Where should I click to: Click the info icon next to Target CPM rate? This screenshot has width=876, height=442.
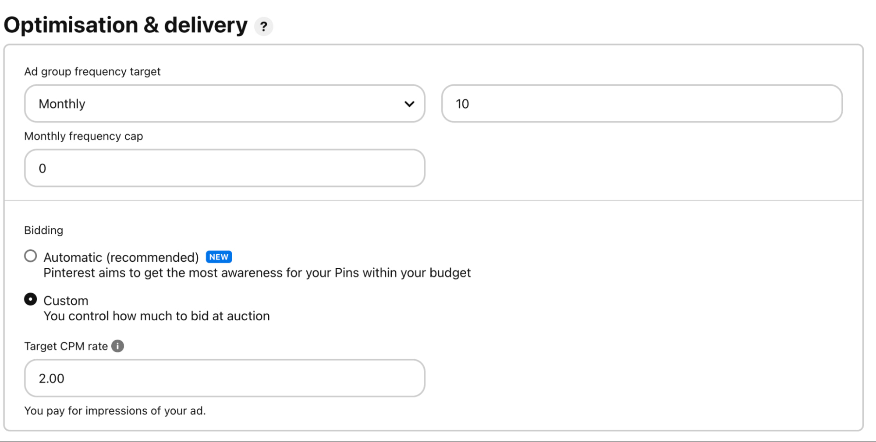coord(117,346)
